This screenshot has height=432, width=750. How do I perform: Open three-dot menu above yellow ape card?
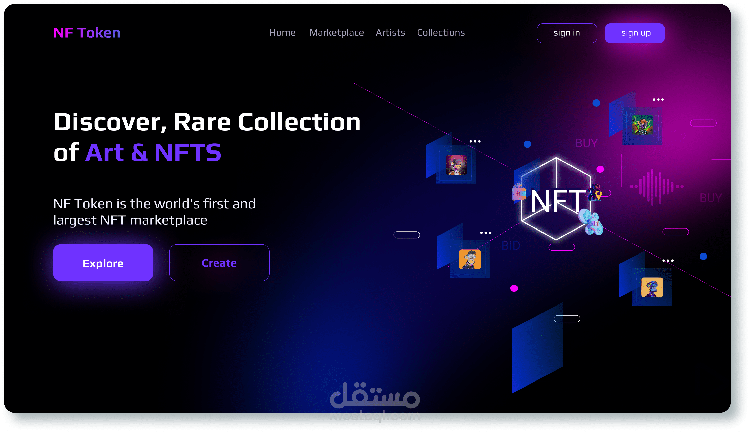tap(668, 261)
